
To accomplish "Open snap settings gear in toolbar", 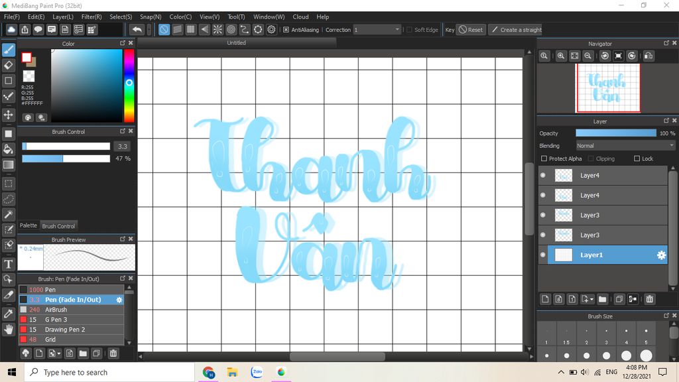I will click(x=271, y=29).
